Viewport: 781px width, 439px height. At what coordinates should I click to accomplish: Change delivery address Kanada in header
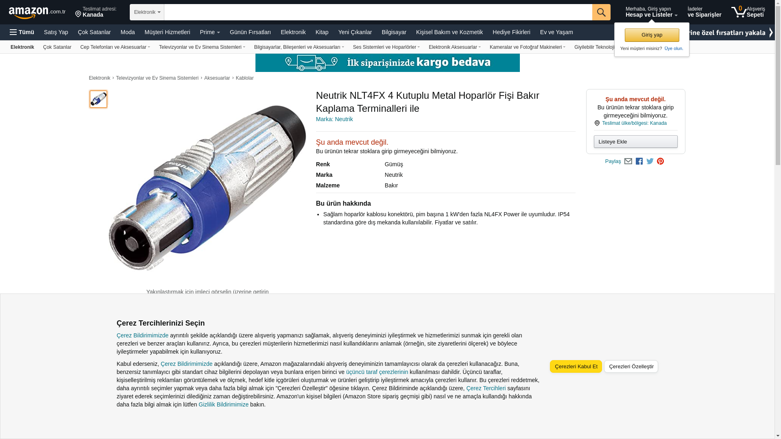[96, 12]
